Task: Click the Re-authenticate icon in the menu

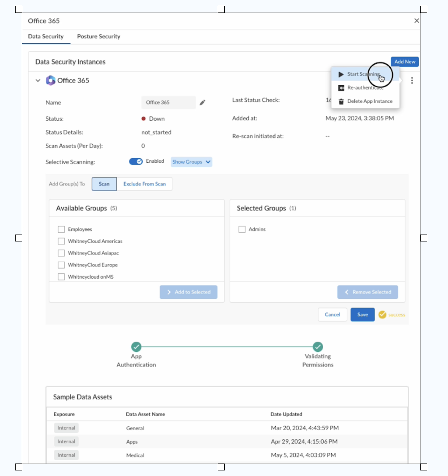Action: coord(341,88)
